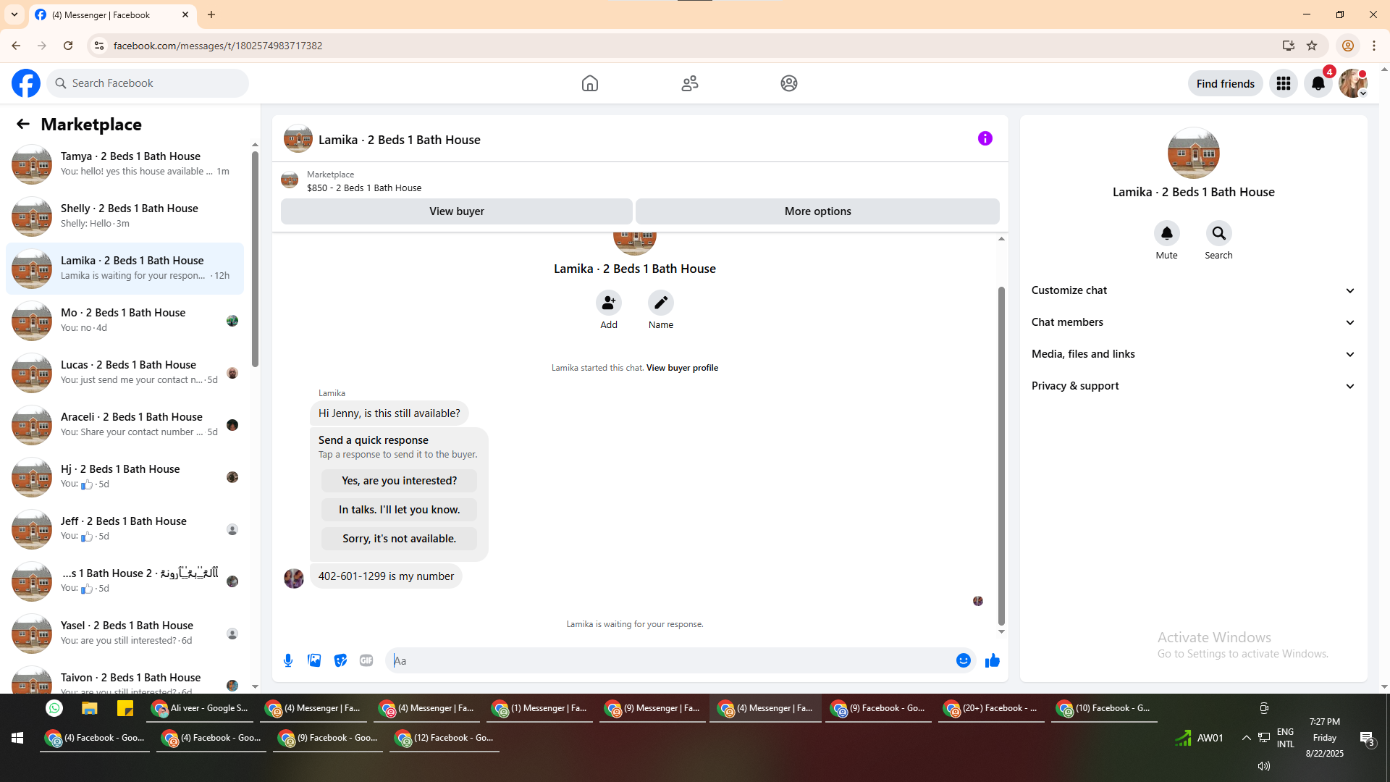The image size is (1390, 782).
Task: Open the attach photo icon in composer
Action: (x=314, y=660)
